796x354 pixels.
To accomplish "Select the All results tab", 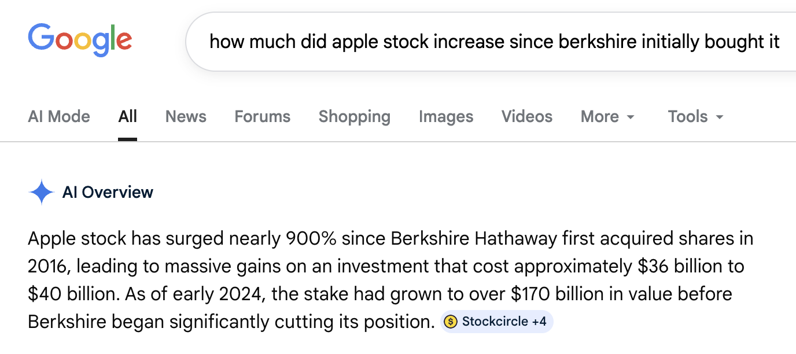I will 127,117.
